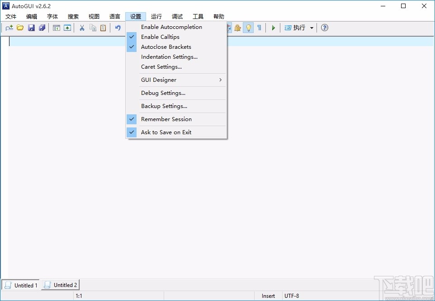This screenshot has height=301, width=435.
Task: Cut text with the scissors icon
Action: point(82,28)
